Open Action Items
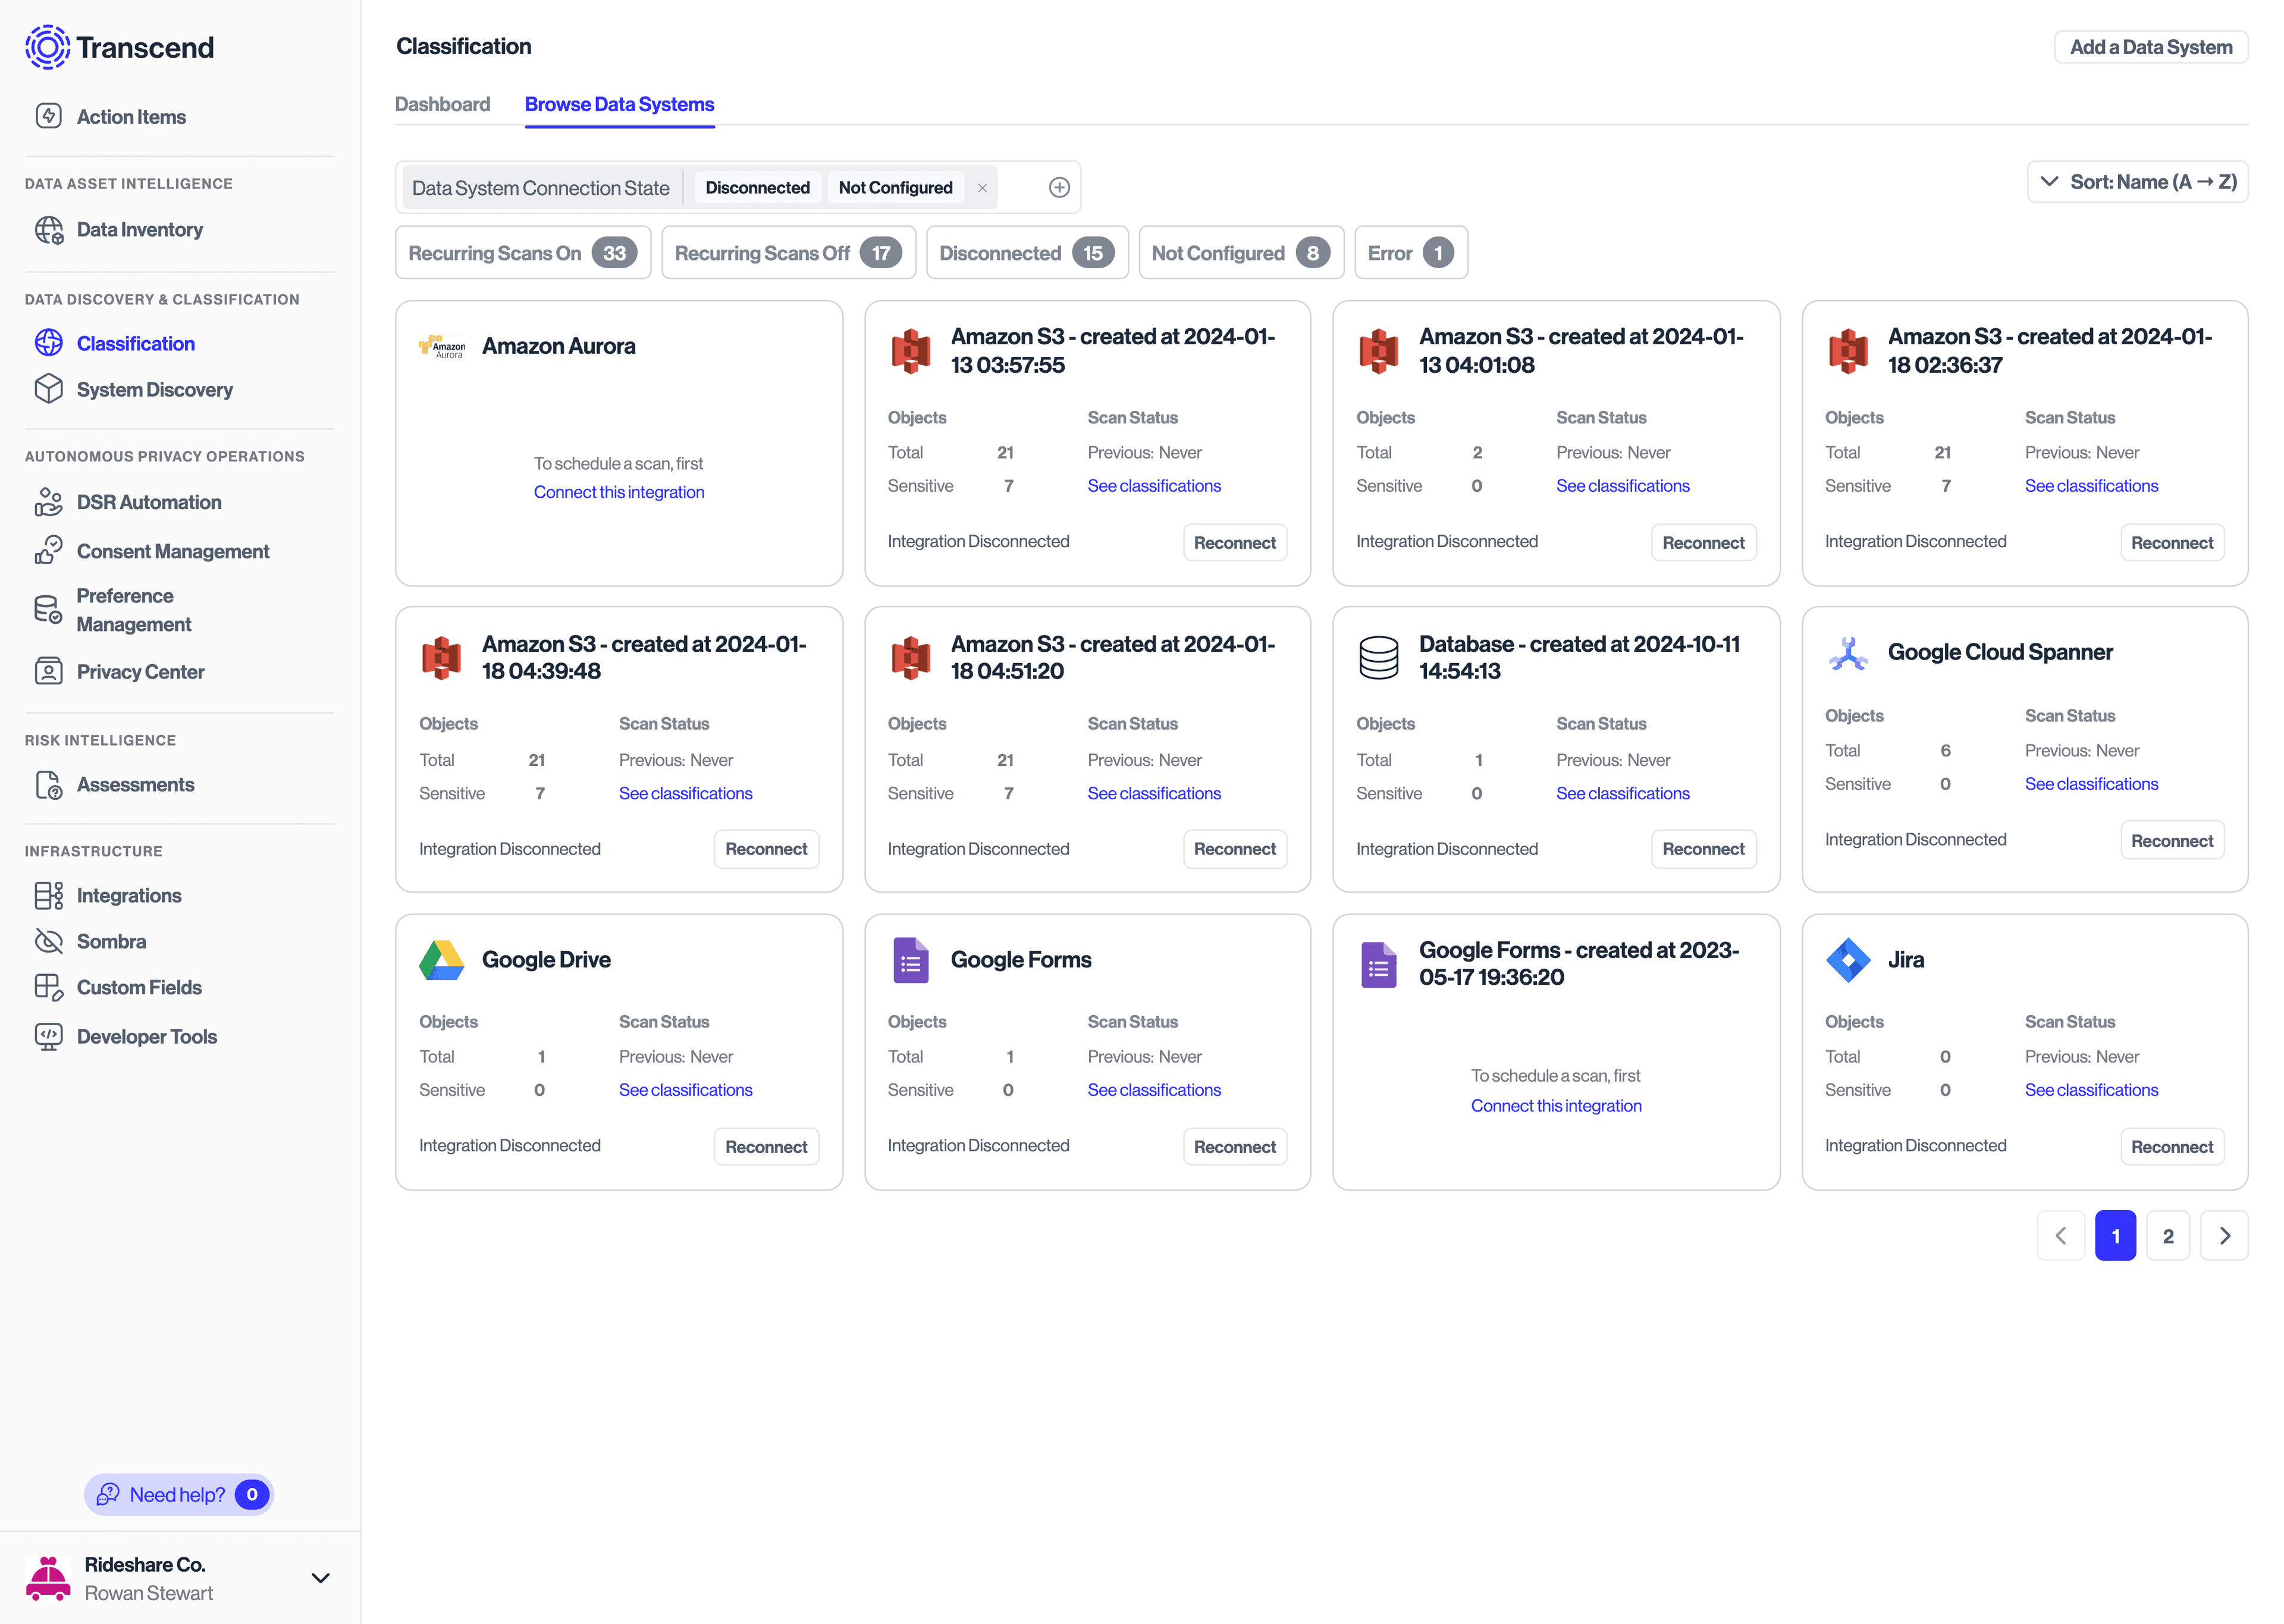This screenshot has width=2284, height=1624. (131, 116)
